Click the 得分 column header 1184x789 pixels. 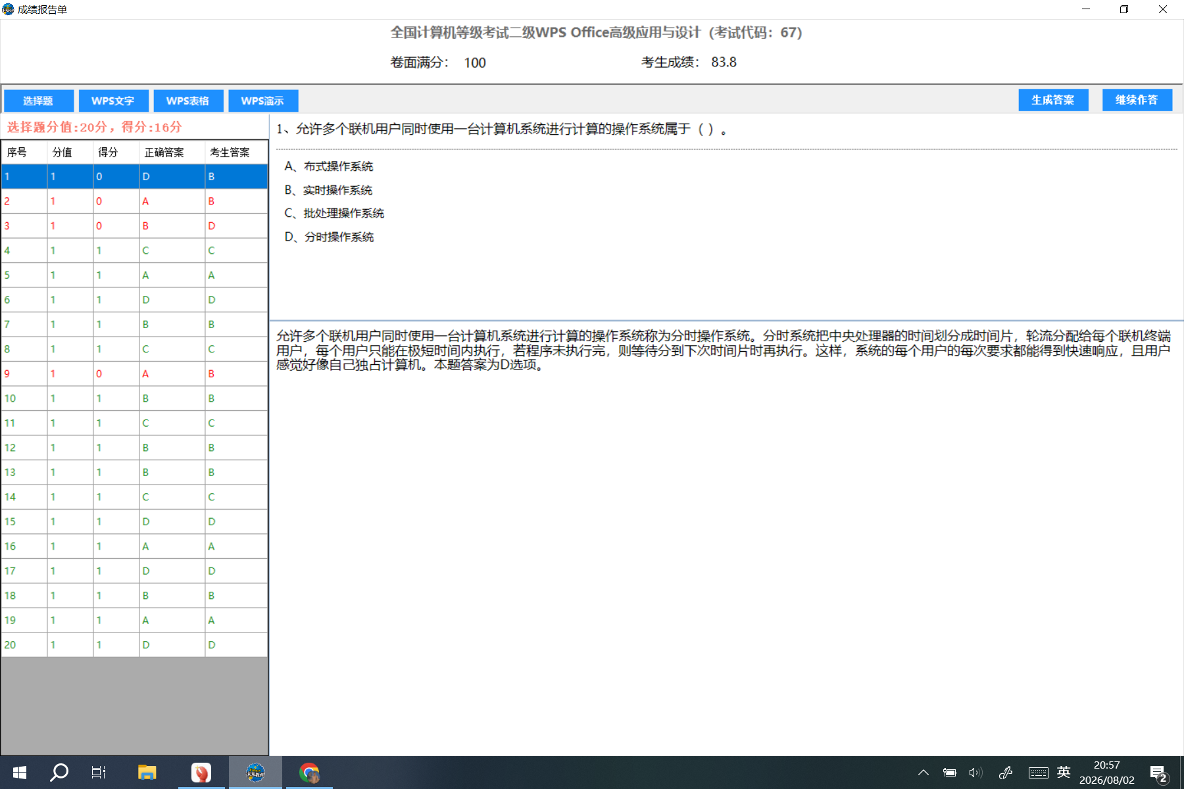click(x=116, y=152)
